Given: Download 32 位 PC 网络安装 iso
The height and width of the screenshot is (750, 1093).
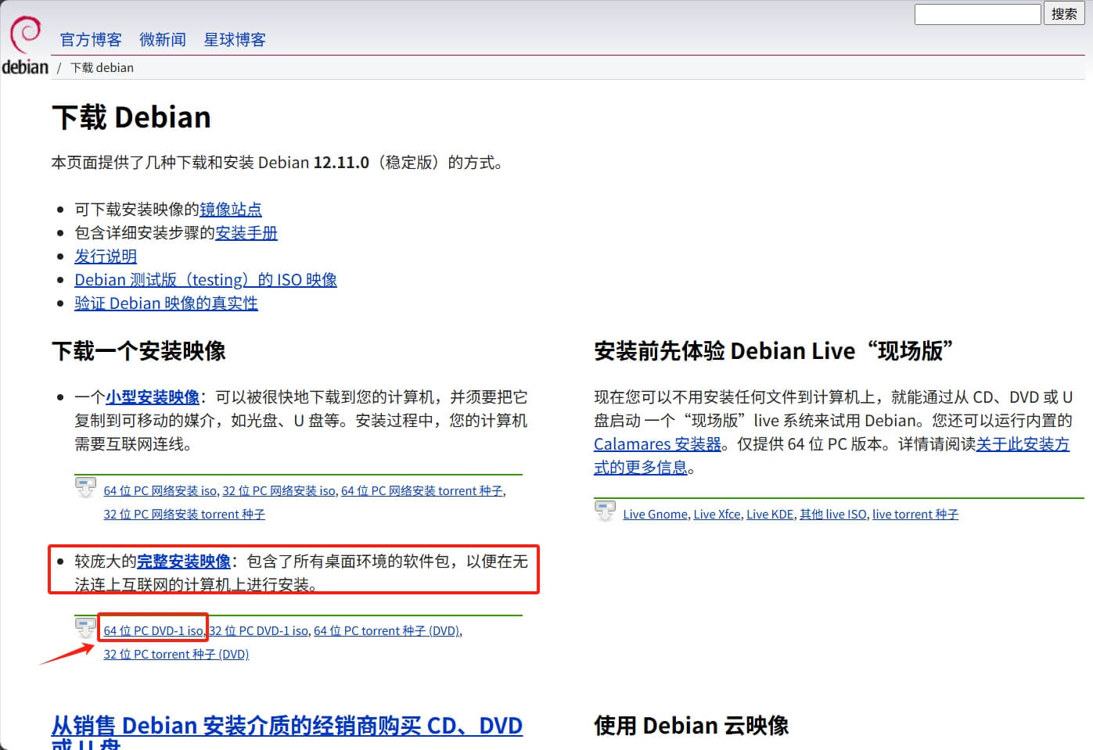Looking at the screenshot, I should 279,491.
